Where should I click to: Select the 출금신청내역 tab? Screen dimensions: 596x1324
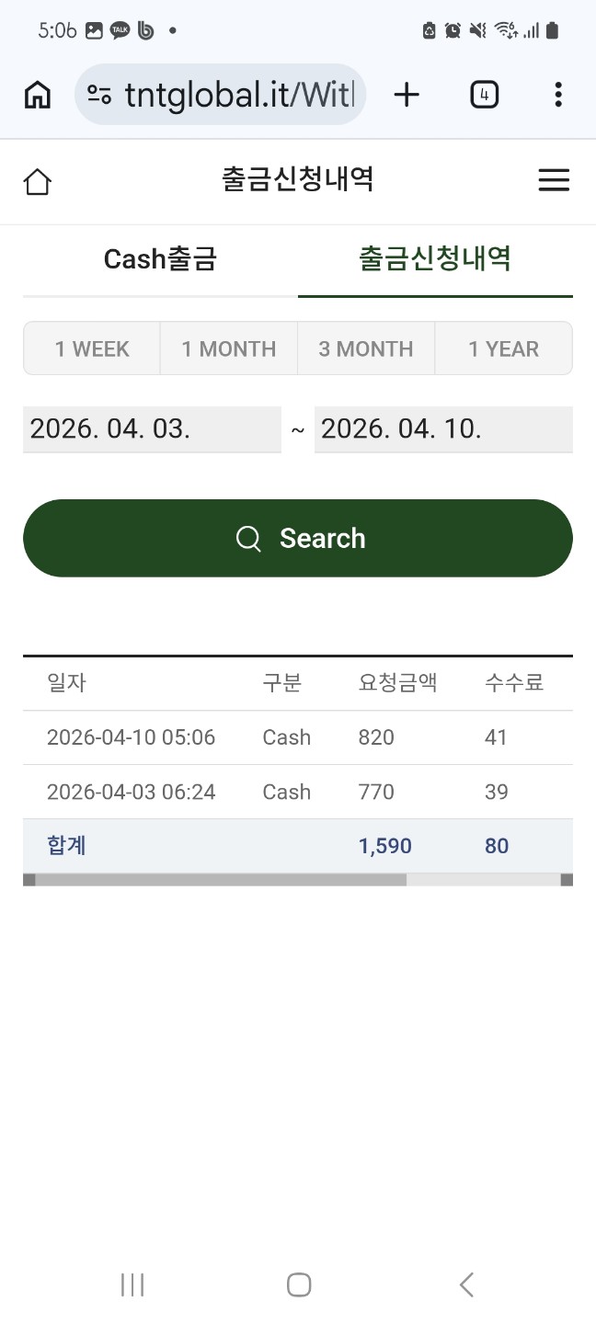coord(435,259)
